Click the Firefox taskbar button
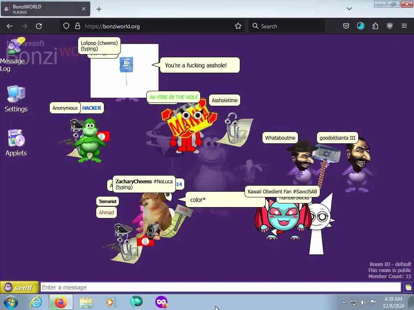This screenshot has height=310, width=414. (61, 302)
